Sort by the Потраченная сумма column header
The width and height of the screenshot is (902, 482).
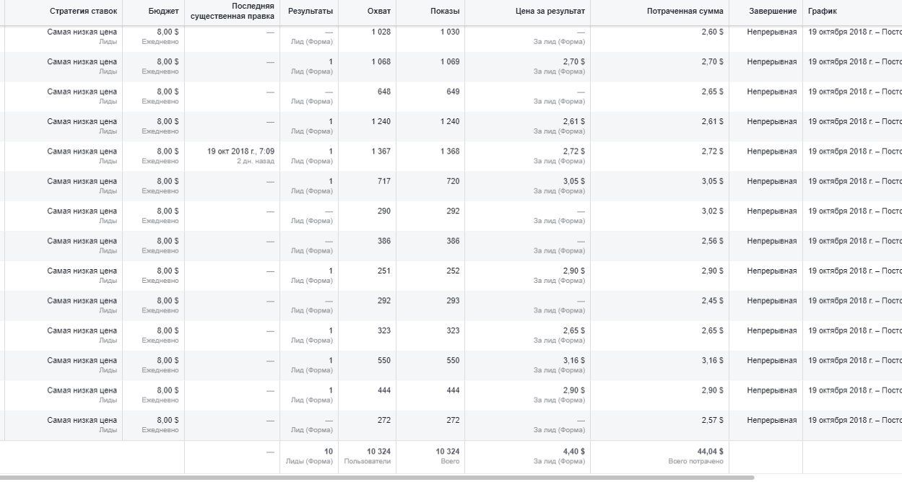(685, 12)
